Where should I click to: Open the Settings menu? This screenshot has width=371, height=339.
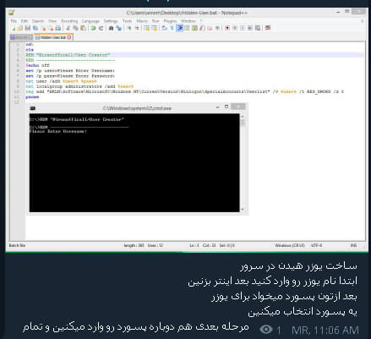click(x=111, y=21)
